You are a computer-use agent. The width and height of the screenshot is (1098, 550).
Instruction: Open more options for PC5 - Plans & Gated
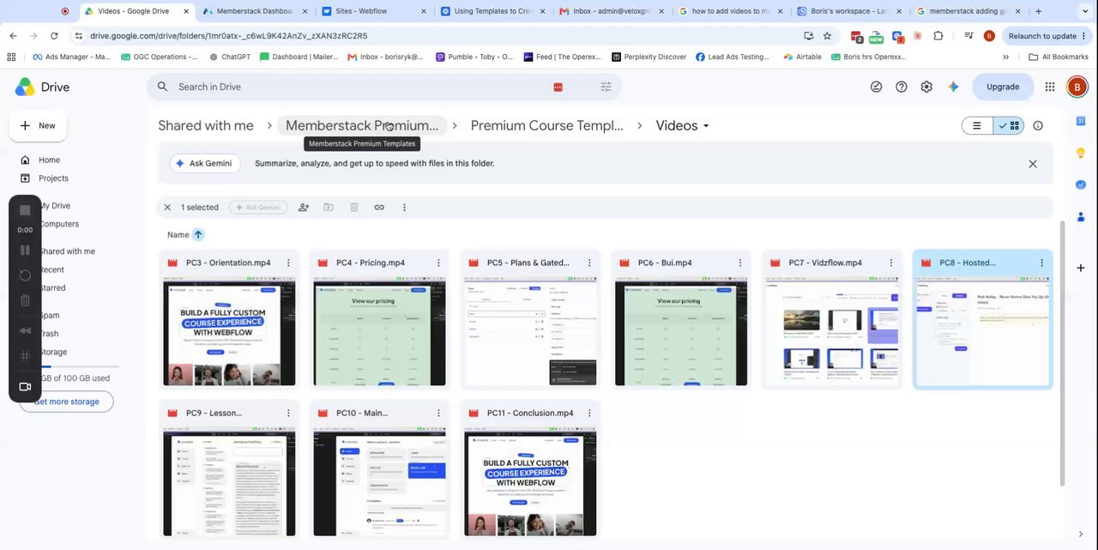pos(589,263)
